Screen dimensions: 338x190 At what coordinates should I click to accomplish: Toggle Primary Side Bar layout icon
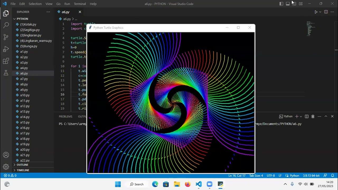click(x=281, y=4)
